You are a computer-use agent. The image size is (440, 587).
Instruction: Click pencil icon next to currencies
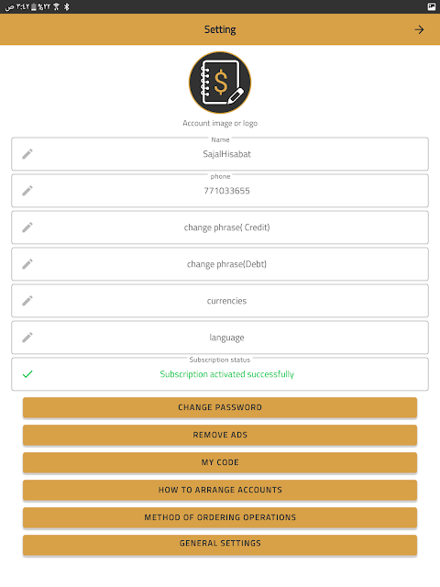(x=27, y=301)
